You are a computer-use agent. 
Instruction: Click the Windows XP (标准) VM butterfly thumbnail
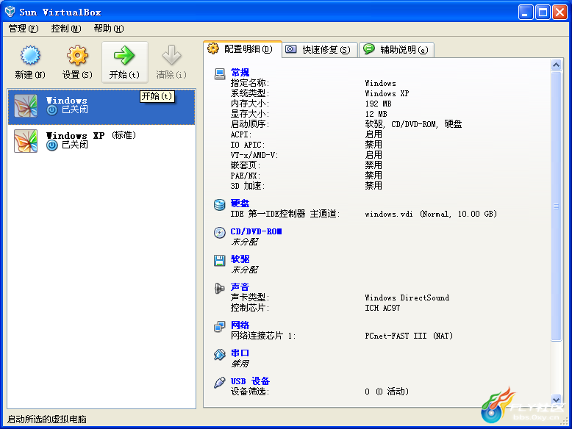point(26,141)
